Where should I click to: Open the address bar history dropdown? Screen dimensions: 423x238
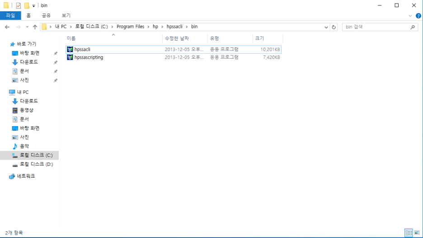(326, 27)
